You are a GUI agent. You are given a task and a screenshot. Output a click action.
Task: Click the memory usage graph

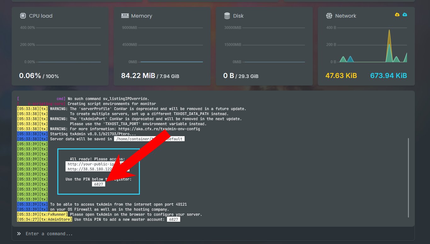[x=172, y=45]
